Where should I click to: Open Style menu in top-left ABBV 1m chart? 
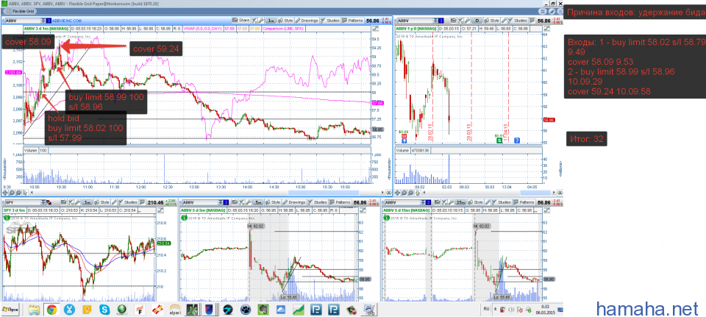pos(285,21)
